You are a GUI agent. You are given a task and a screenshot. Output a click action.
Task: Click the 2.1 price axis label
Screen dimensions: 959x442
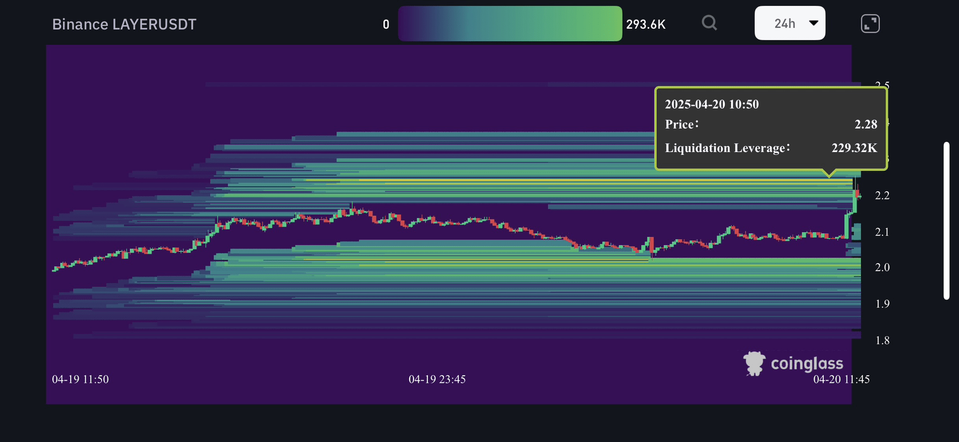point(882,232)
